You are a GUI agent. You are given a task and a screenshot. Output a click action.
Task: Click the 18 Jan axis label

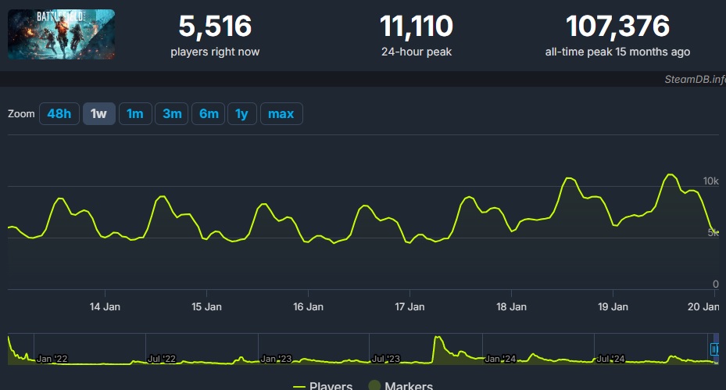pos(512,306)
